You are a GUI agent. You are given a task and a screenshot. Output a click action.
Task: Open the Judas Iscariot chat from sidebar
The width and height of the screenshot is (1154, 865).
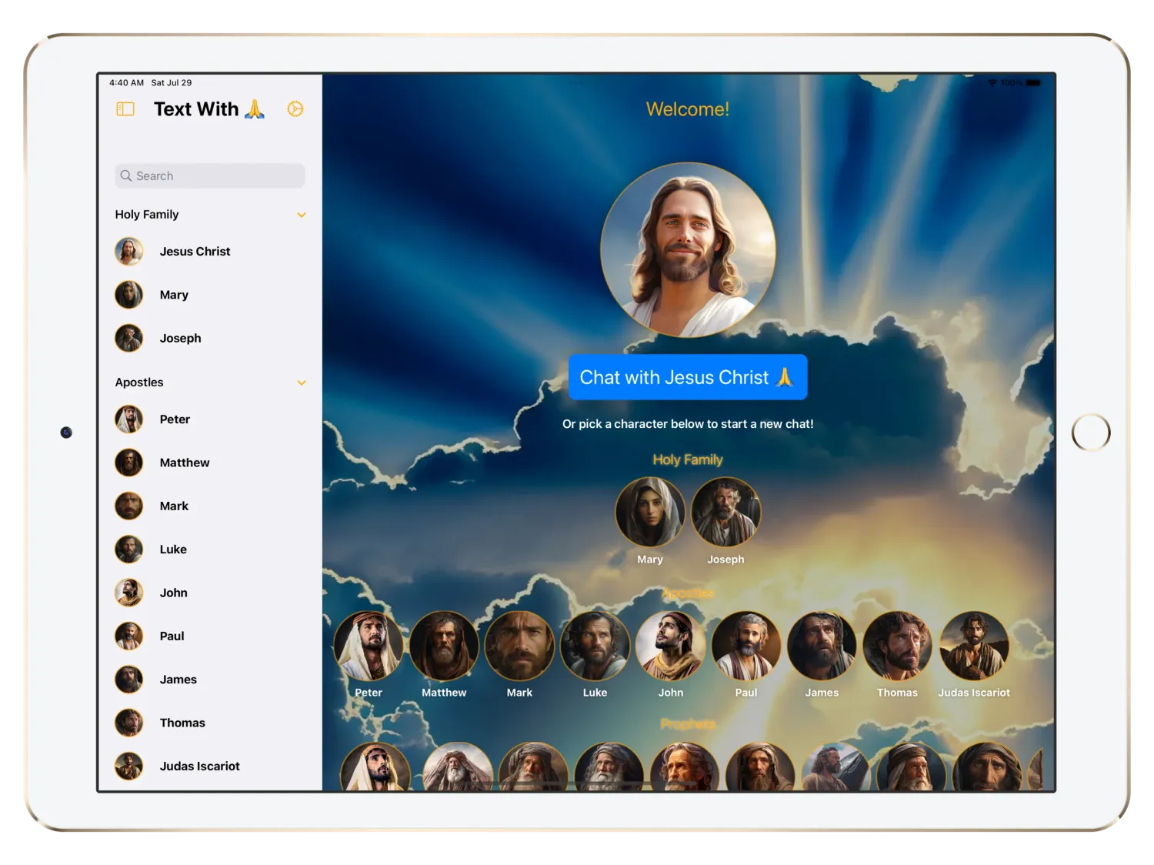[x=199, y=766]
